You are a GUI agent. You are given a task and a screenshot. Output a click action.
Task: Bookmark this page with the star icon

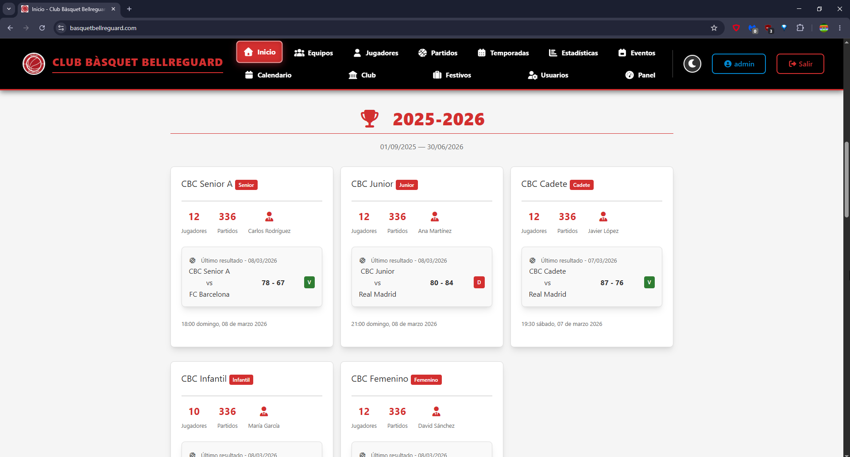(x=714, y=28)
